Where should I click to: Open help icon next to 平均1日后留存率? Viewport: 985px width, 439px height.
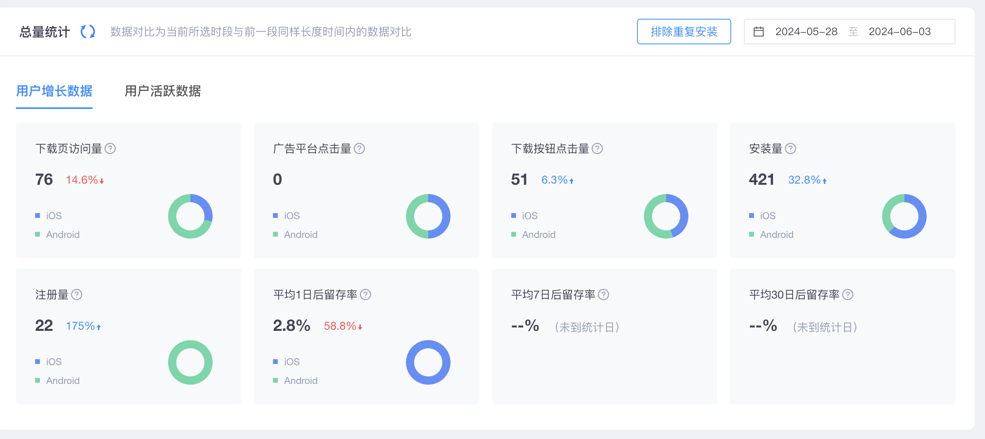click(x=366, y=295)
